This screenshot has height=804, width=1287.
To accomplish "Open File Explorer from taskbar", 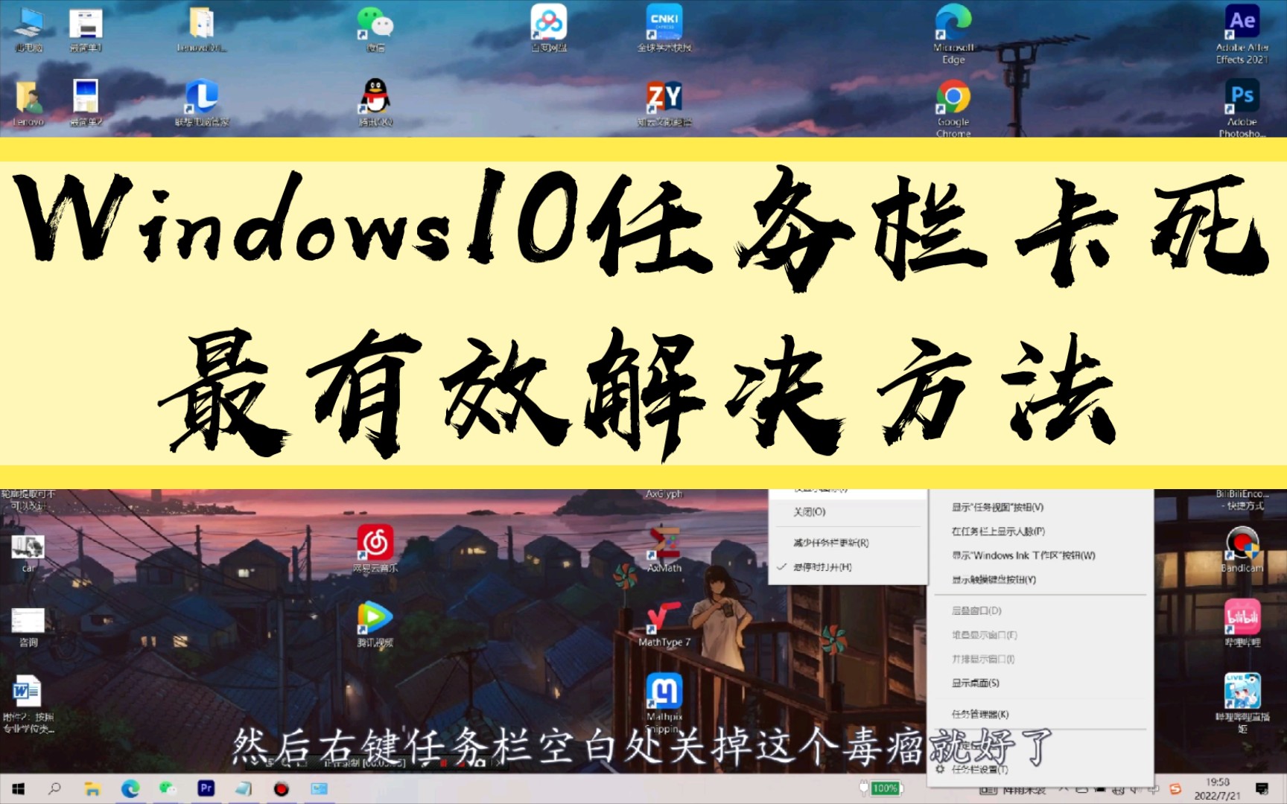I will (92, 788).
